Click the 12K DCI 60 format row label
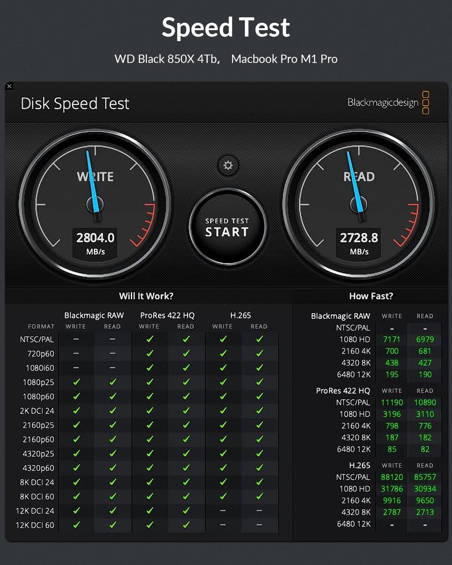This screenshot has height=565, width=452. pos(35,525)
